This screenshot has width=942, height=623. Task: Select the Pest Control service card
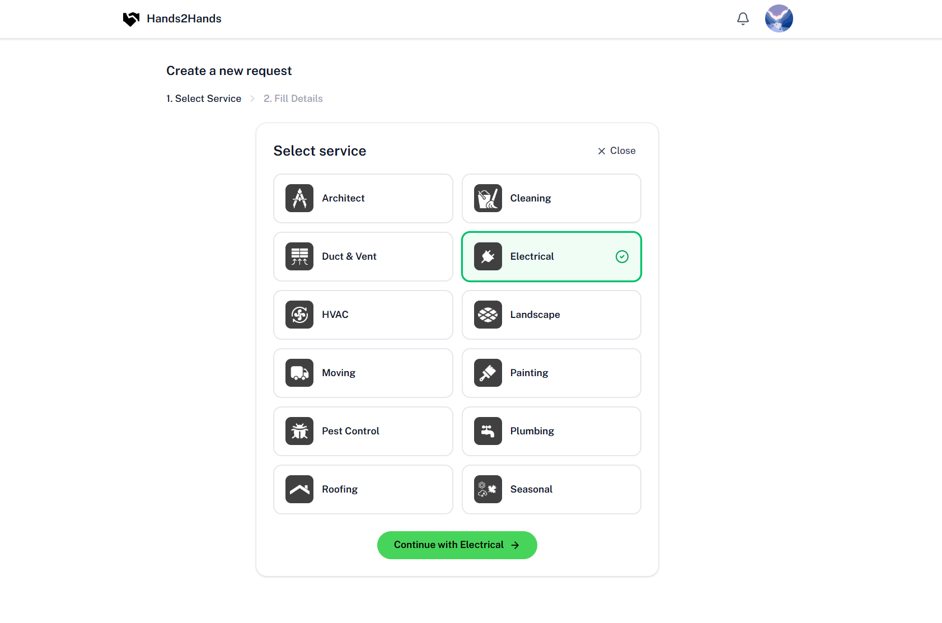(363, 431)
